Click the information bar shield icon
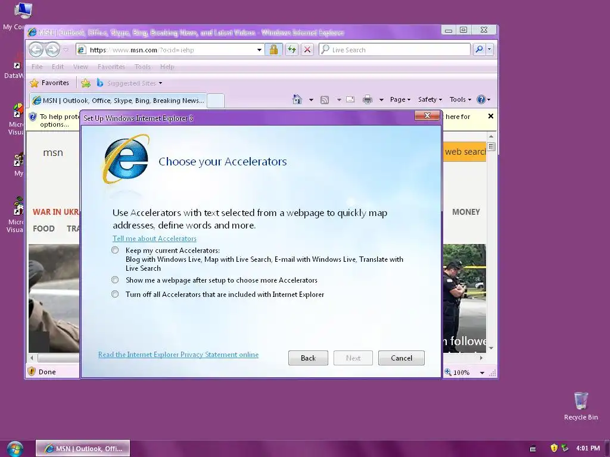Screen dimensions: 610x457 33,117
